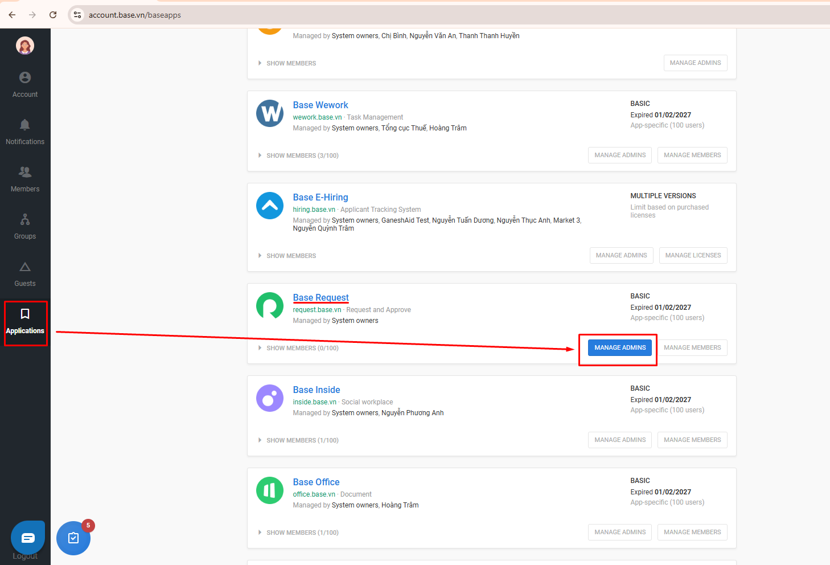Screen dimensions: 830x565
Task: Open the Base E-Hiring title link
Action: (x=321, y=197)
